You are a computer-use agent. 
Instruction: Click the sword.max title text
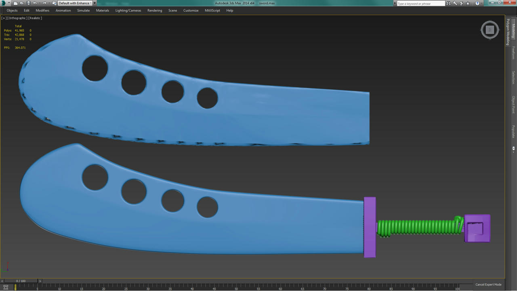(267, 3)
